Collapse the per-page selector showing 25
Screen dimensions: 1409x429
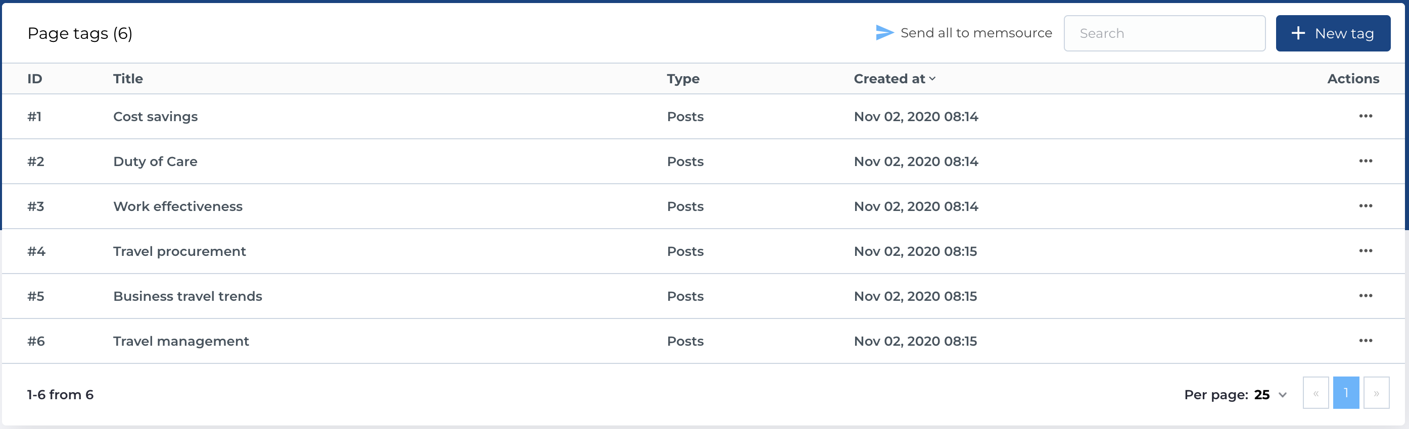pyautogui.click(x=1282, y=394)
